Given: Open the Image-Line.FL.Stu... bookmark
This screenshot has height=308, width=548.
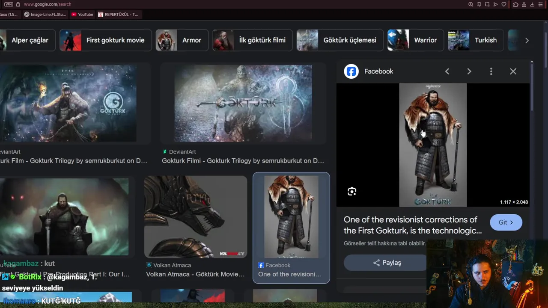Looking at the screenshot, I should (45, 14).
